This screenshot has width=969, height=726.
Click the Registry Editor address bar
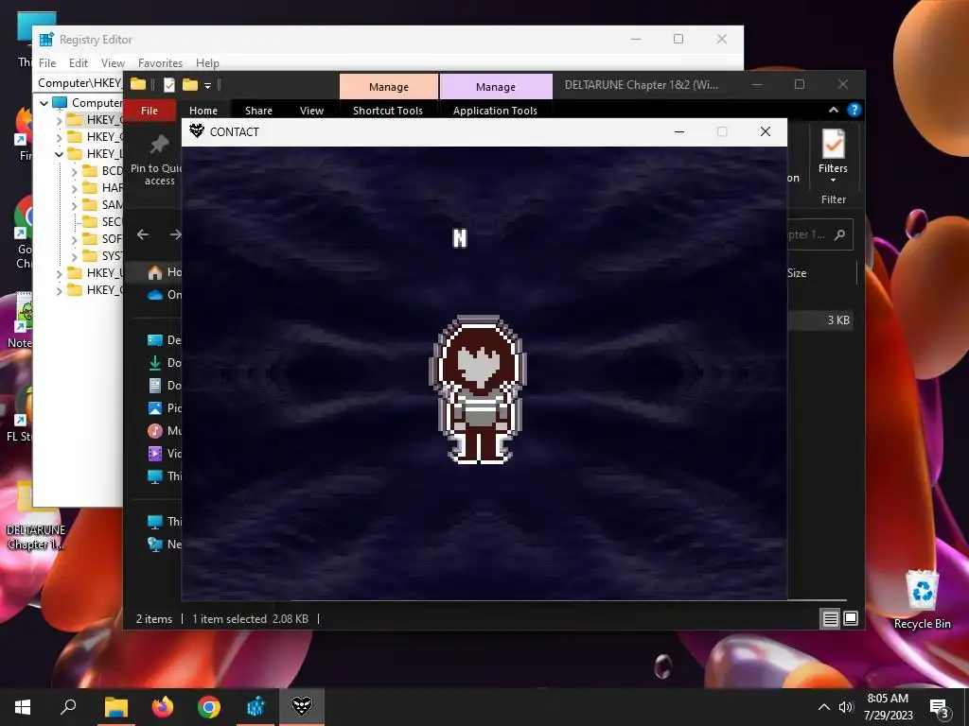coord(79,83)
